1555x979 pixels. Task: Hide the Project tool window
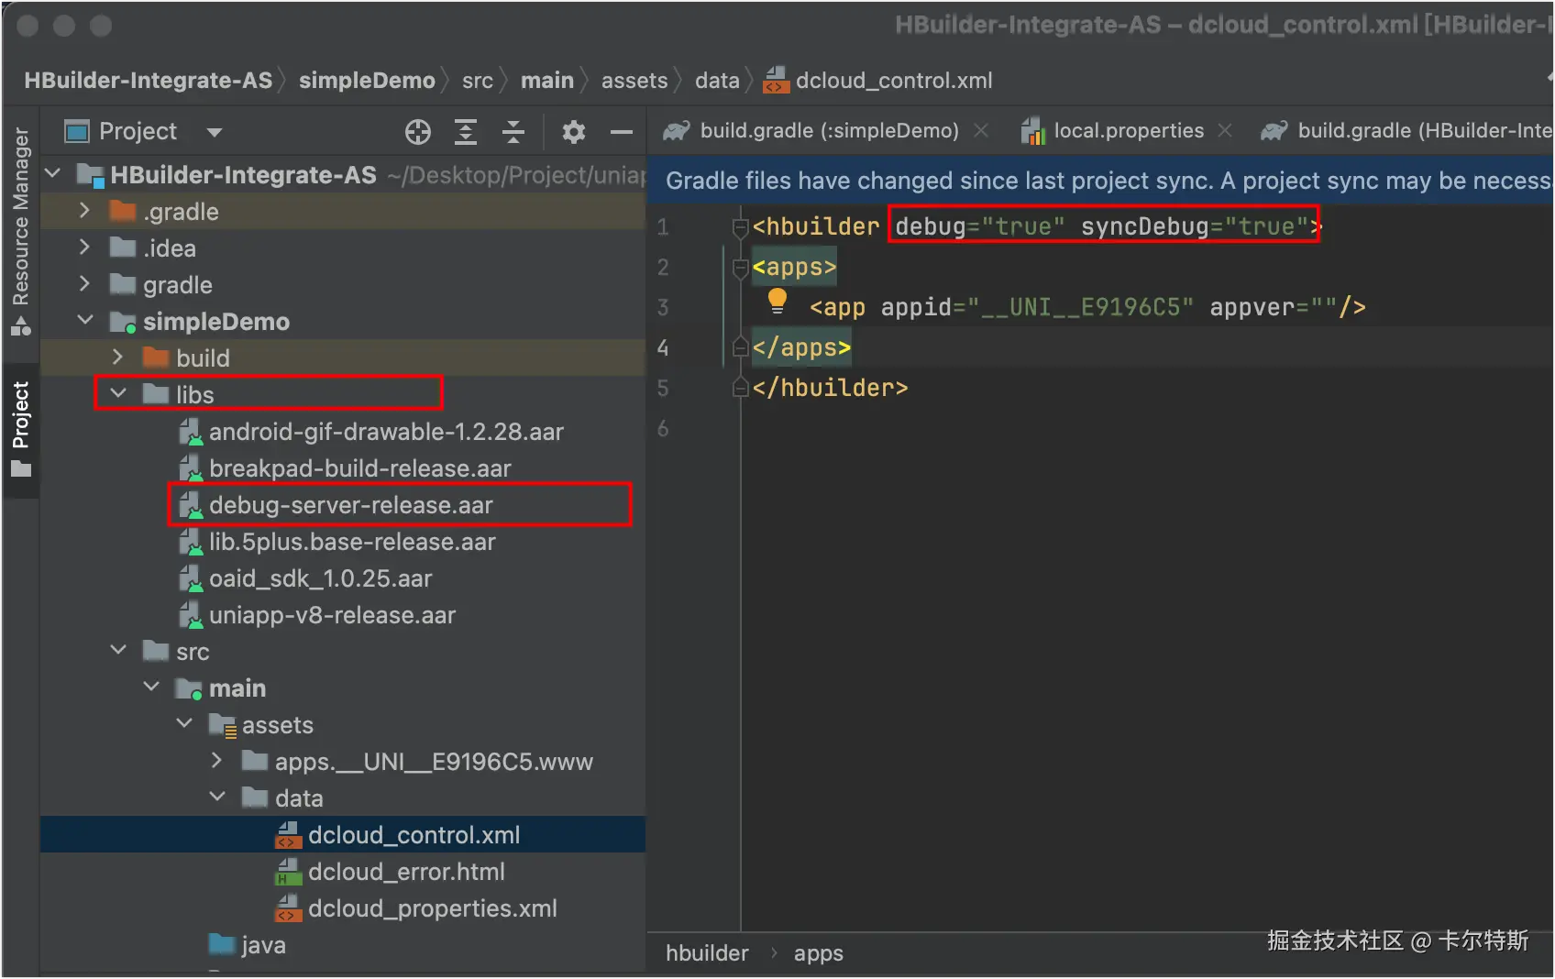pos(622,132)
